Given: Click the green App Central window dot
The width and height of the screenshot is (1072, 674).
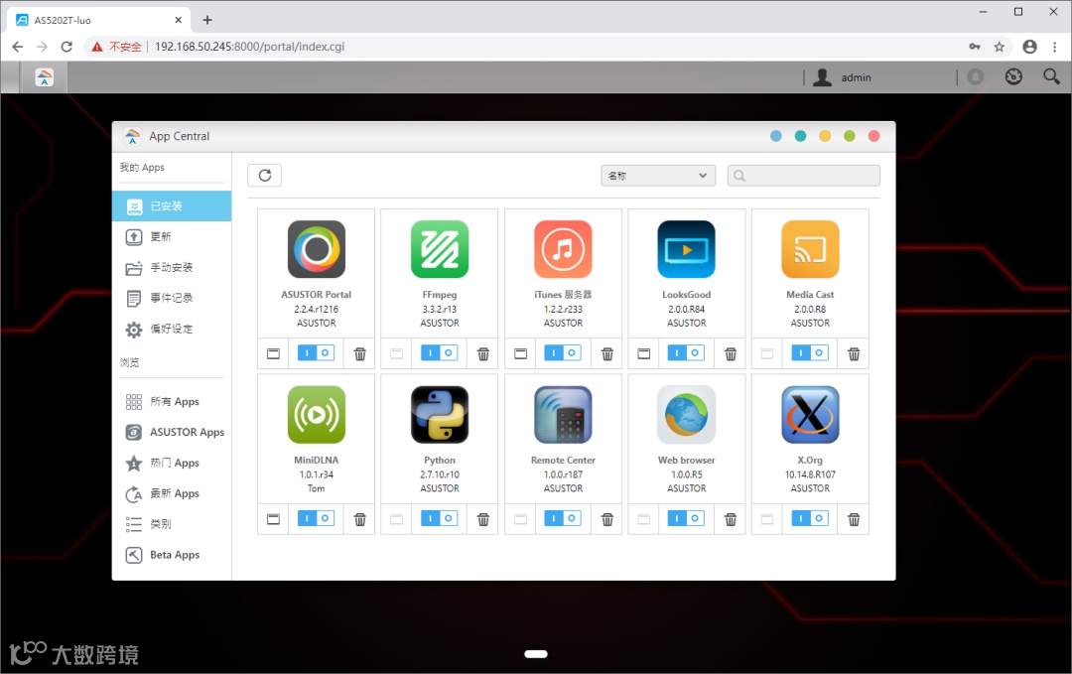Looking at the screenshot, I should click(x=849, y=136).
